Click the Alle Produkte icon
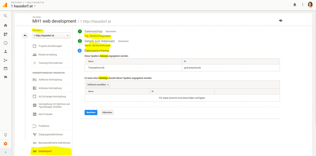This screenshot has width=316, height=156. point(35,114)
